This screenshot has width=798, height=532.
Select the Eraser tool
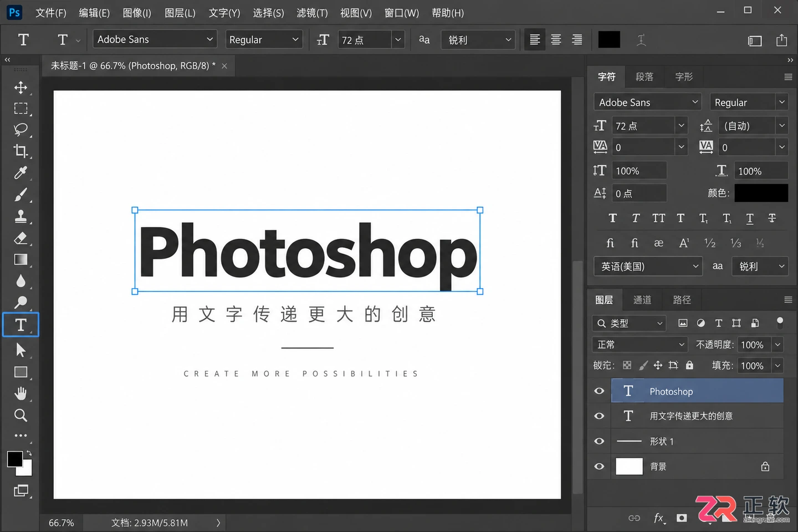[x=21, y=238]
